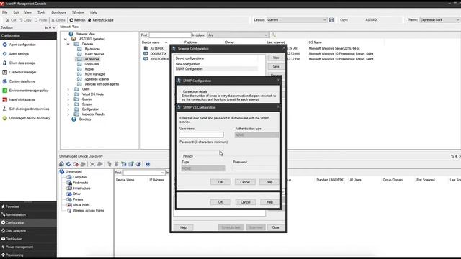Open the View menu
The image size is (461, 259).
click(28, 12)
